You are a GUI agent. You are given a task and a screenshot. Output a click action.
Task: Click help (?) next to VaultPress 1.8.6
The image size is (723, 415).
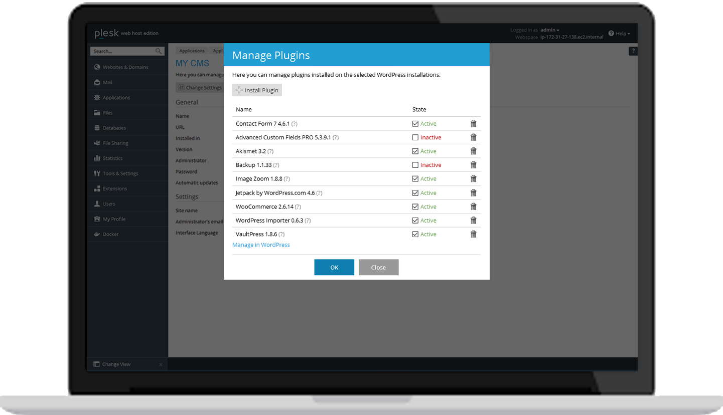(x=281, y=234)
